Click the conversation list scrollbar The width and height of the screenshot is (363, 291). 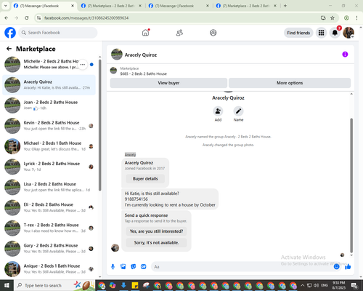pos(100,125)
